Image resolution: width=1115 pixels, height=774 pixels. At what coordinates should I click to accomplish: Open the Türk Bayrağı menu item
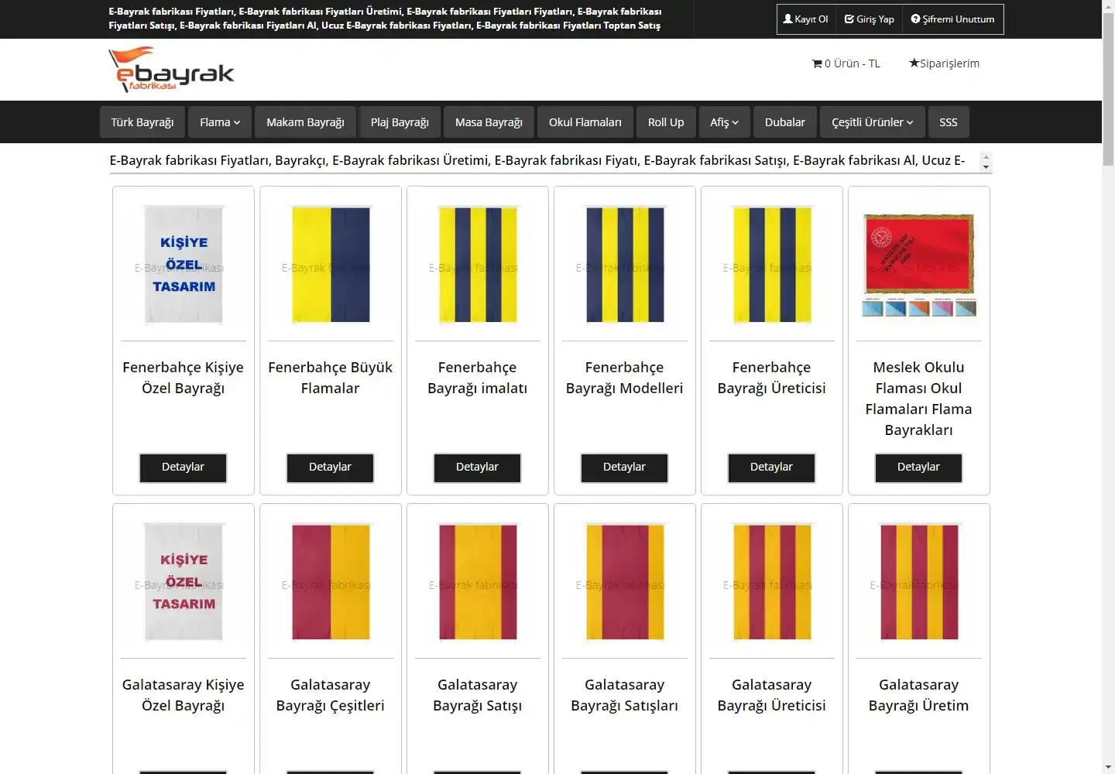tap(142, 122)
